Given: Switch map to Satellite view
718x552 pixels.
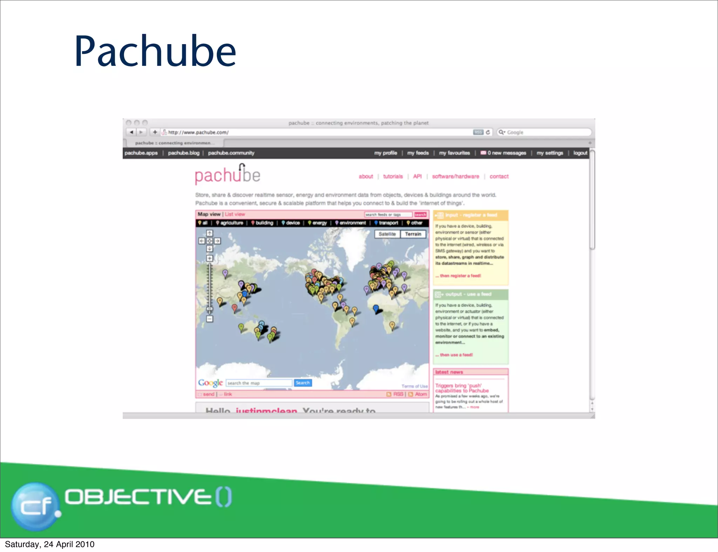Looking at the screenshot, I should click(387, 234).
